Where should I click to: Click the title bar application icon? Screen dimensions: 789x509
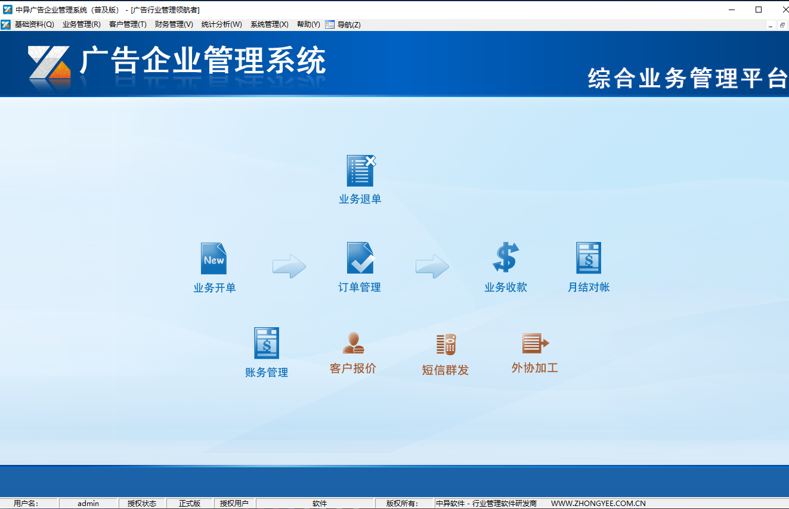8,10
